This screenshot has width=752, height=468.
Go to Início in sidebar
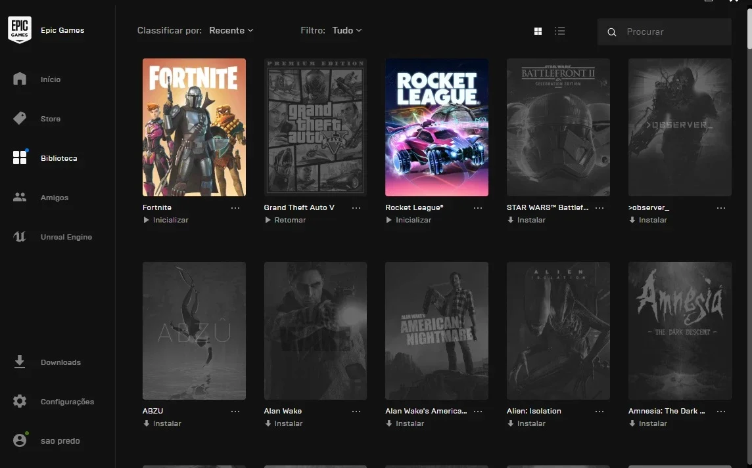click(51, 79)
